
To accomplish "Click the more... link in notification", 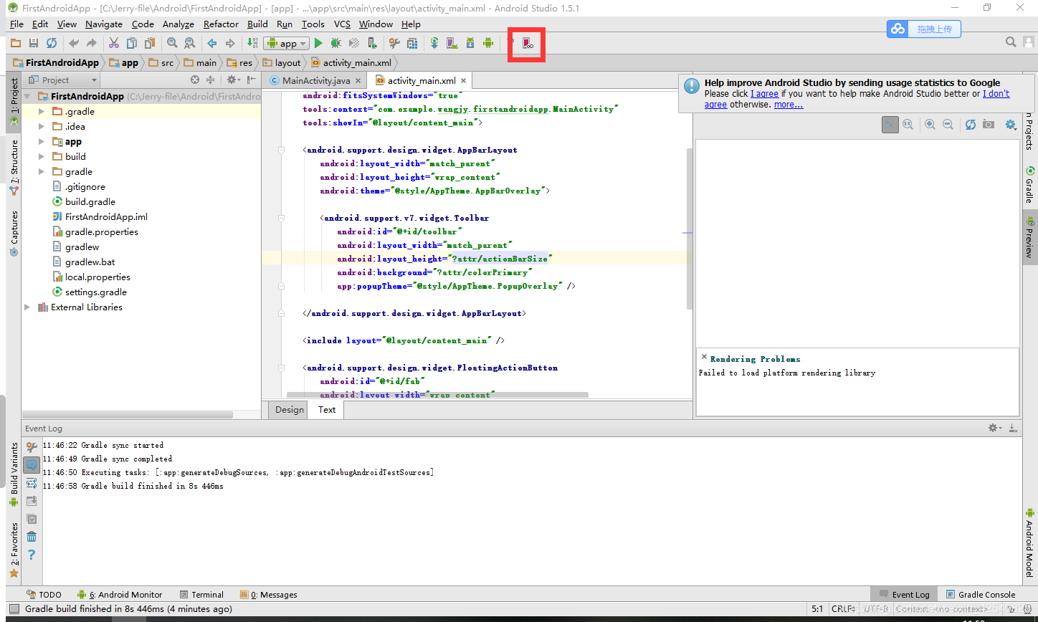I will pos(789,105).
